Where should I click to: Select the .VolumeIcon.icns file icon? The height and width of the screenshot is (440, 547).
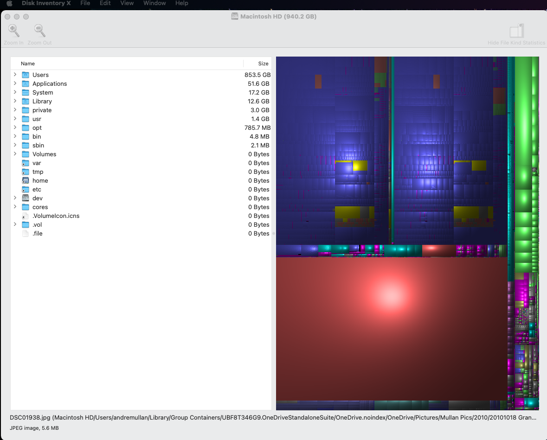tap(26, 216)
